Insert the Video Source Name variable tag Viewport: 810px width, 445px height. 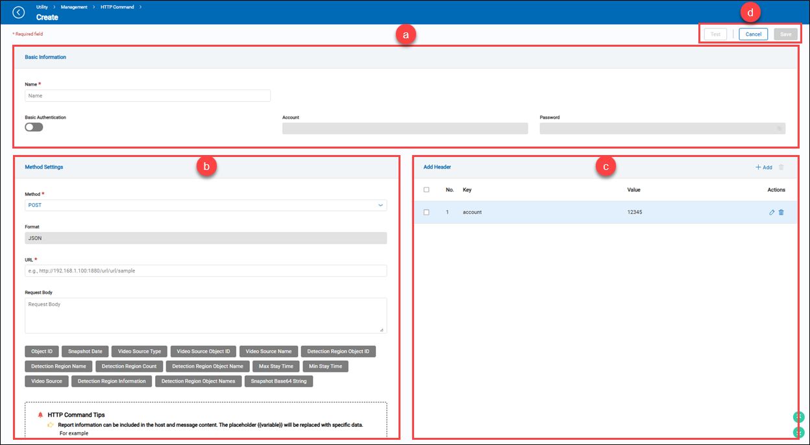coord(269,352)
